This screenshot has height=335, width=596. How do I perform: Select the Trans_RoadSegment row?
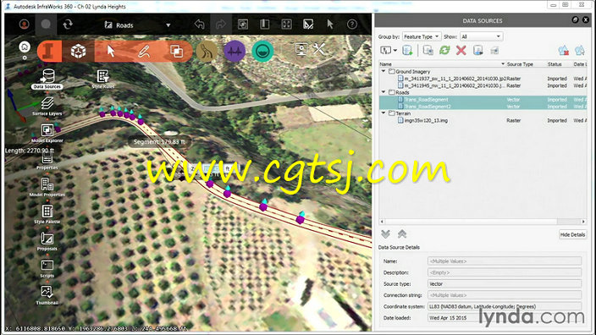(483, 100)
